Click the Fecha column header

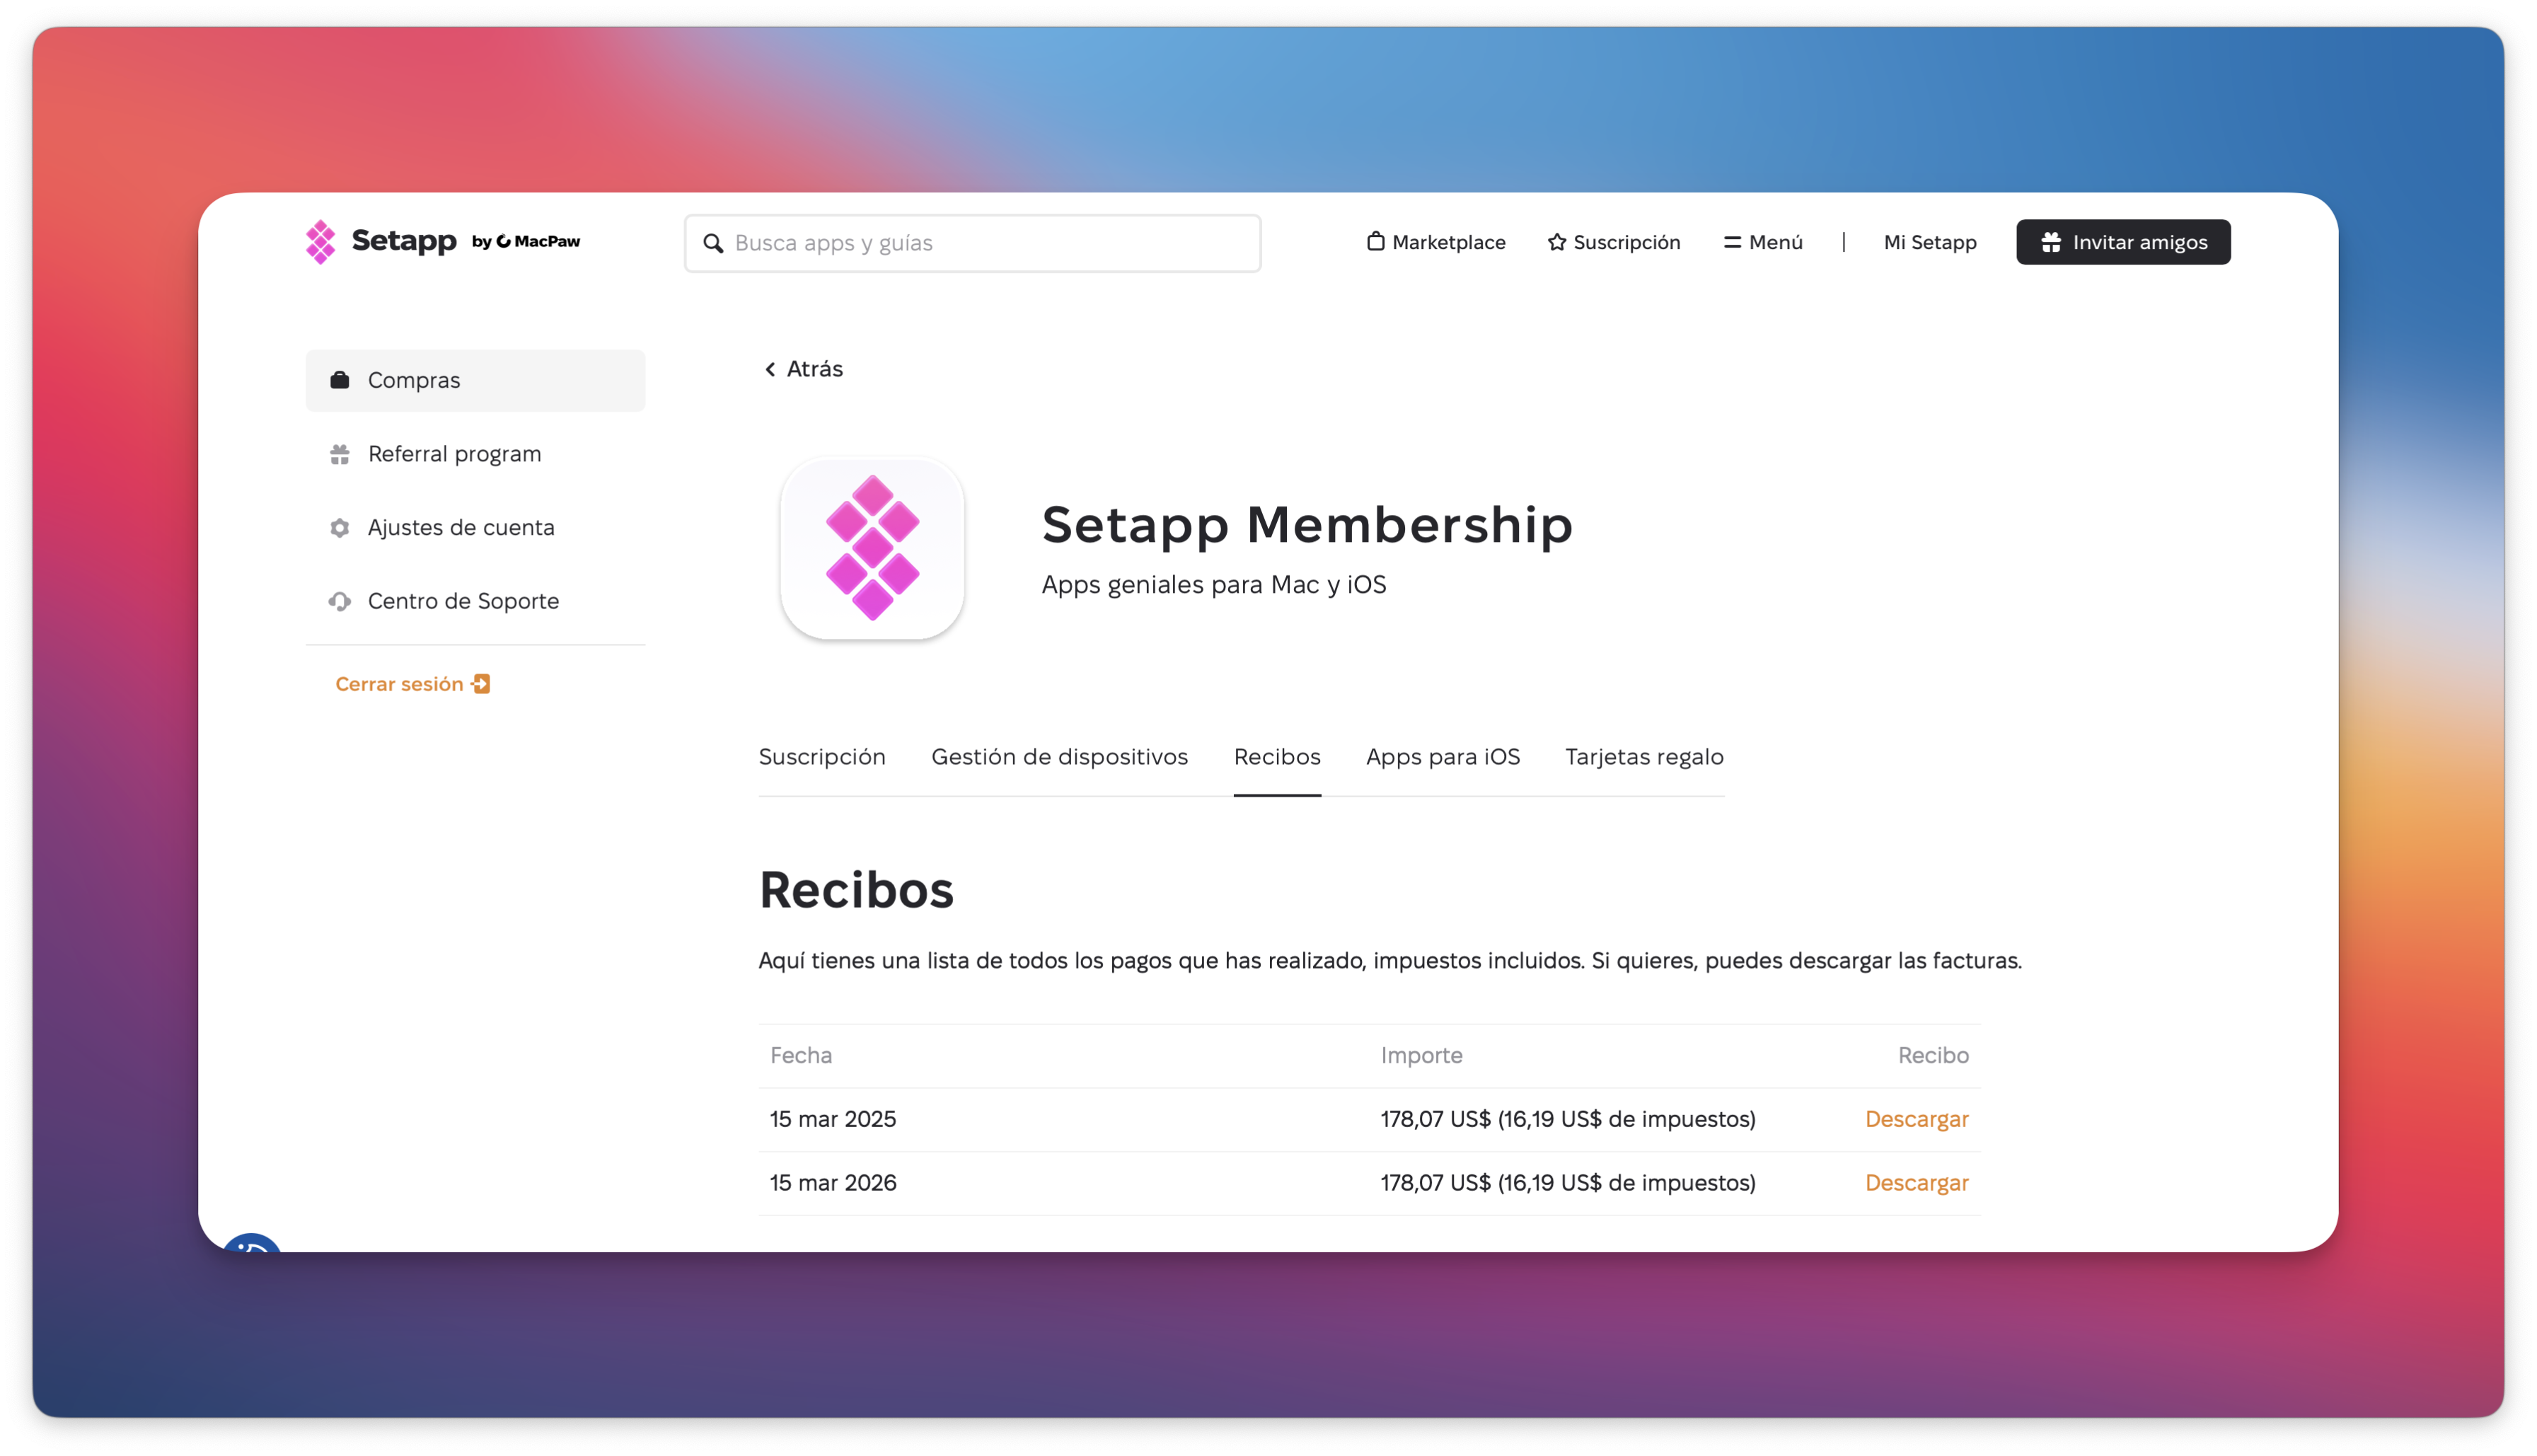point(801,1055)
